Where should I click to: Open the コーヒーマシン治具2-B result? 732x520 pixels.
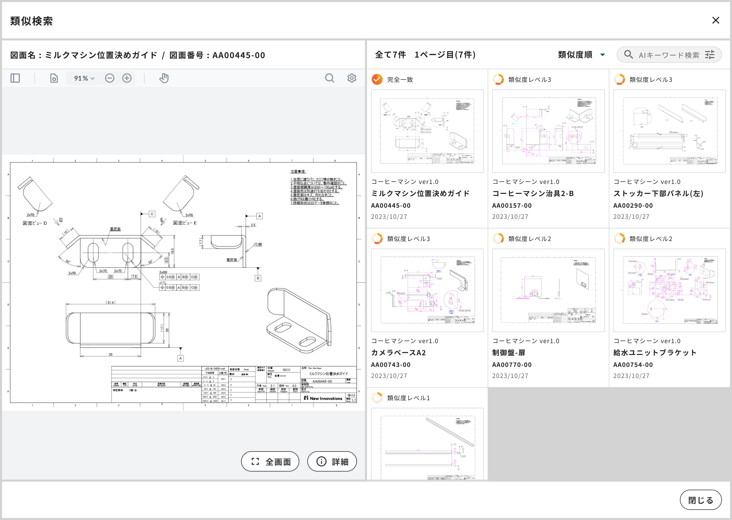[548, 131]
